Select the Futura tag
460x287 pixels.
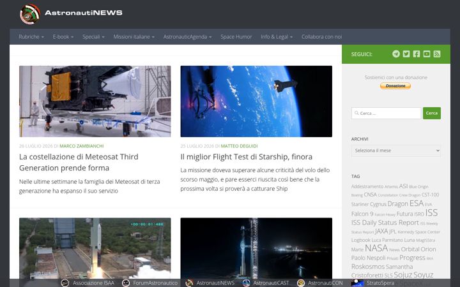(x=404, y=214)
